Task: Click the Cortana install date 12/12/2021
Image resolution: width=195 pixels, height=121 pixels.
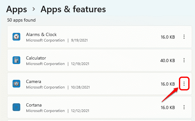Action: pos(80,111)
